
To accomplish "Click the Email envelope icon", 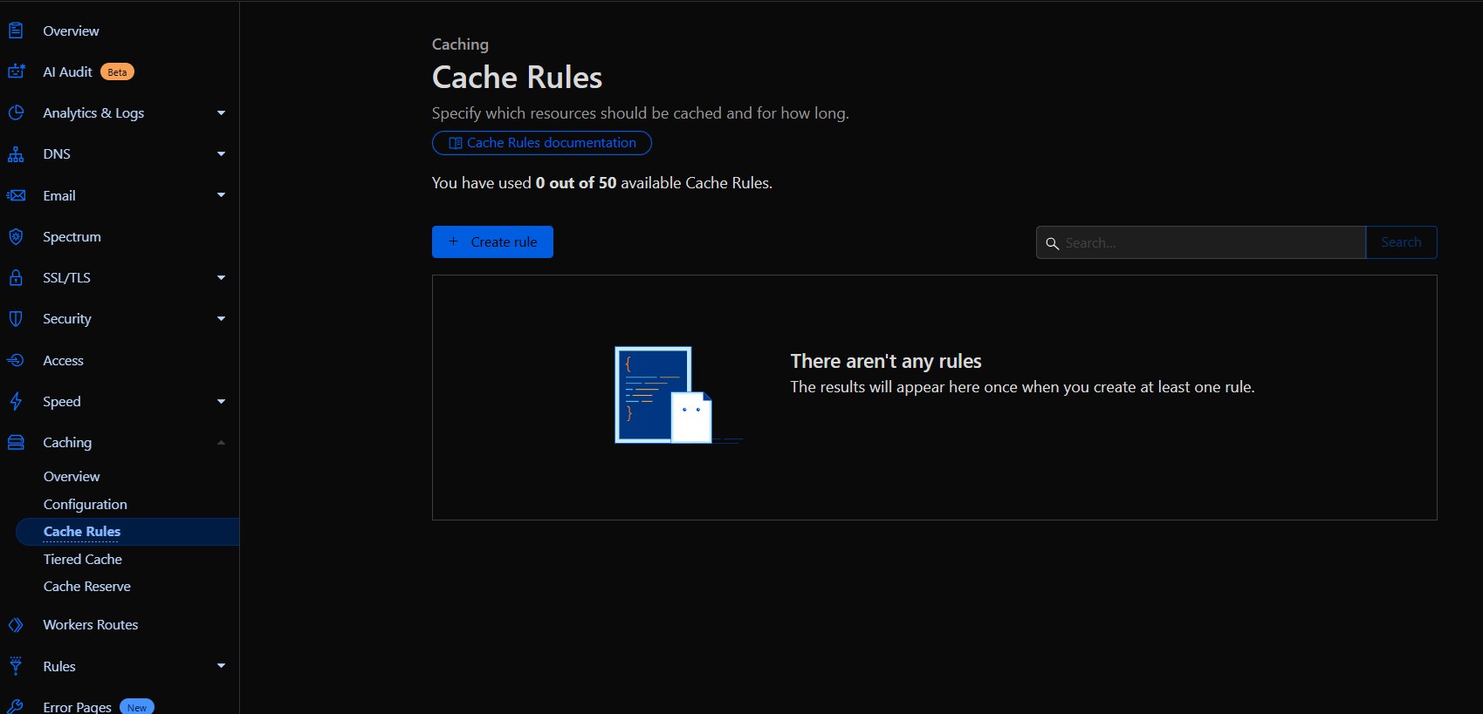I will tap(16, 195).
